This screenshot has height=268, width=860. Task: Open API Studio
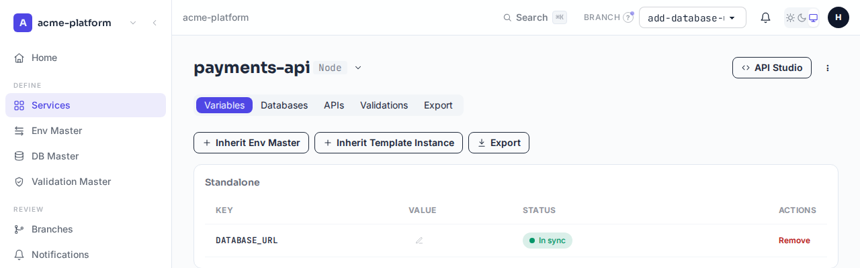click(x=772, y=68)
